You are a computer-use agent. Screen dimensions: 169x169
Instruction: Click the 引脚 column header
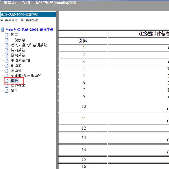click(x=83, y=41)
